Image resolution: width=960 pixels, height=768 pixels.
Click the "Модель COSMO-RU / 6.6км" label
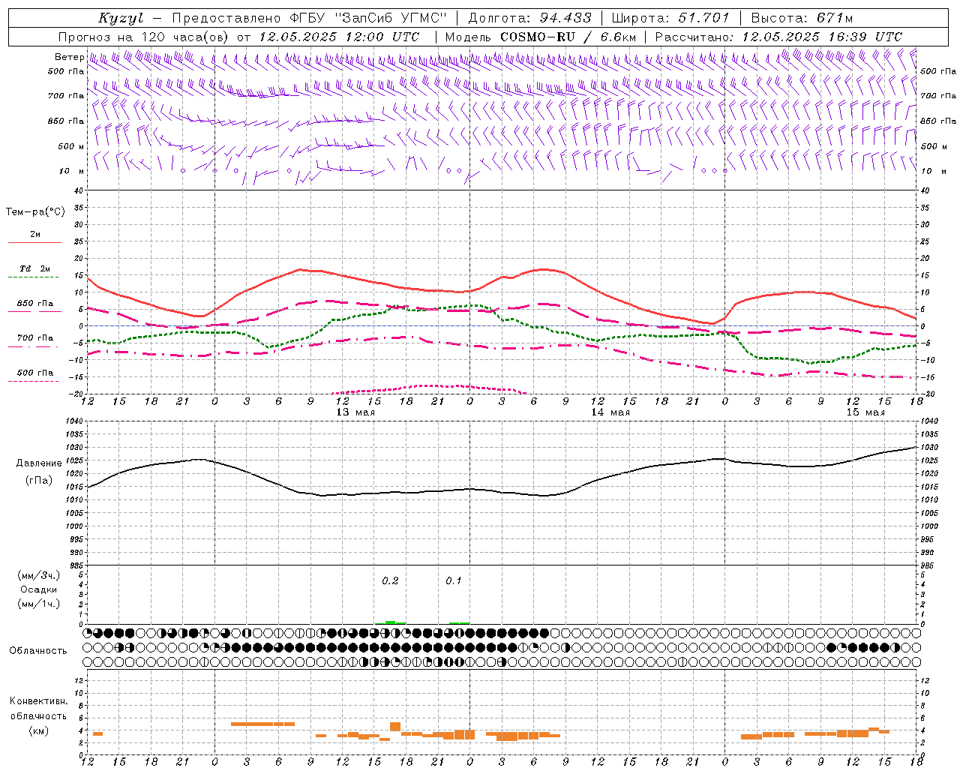541,37
